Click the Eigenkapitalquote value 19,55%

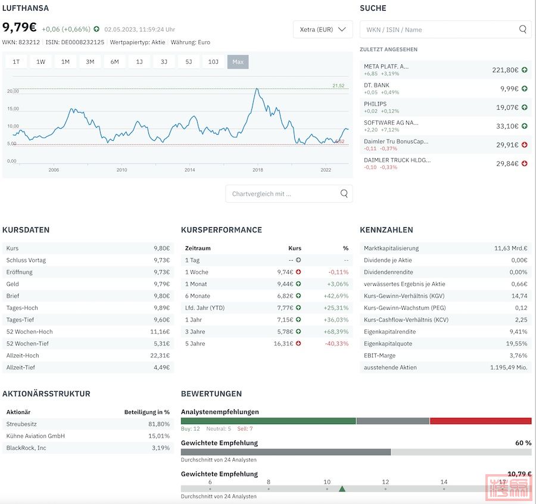[516, 344]
